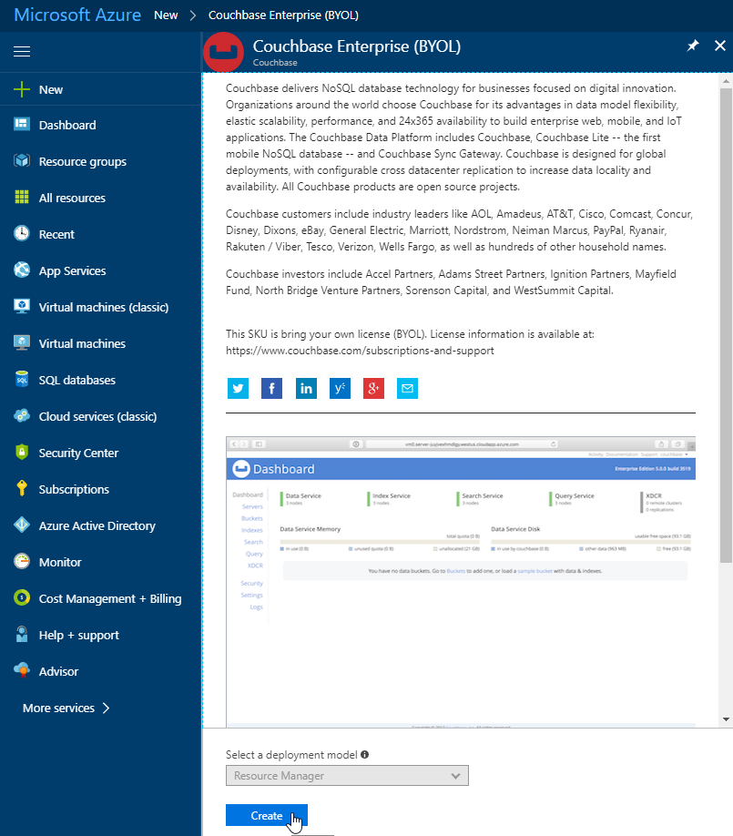Open the Couchbase Dashboard screenshot thumbnail
The width and height of the screenshot is (733, 836).
click(461, 582)
